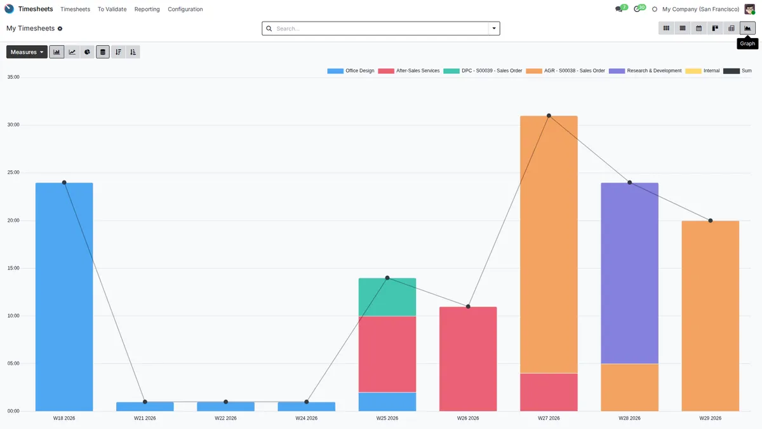Viewport: 762px width, 429px height.
Task: Click the W22 2026 blue bar
Action: (225, 407)
